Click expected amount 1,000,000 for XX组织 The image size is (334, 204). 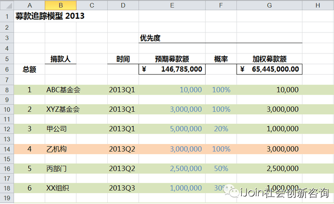tap(186, 188)
